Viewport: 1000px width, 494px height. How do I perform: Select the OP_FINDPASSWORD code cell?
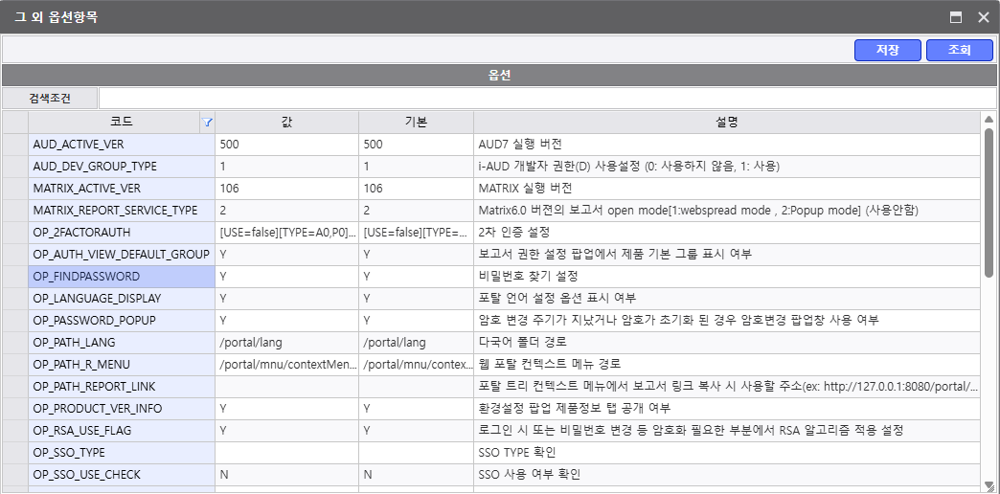(122, 277)
